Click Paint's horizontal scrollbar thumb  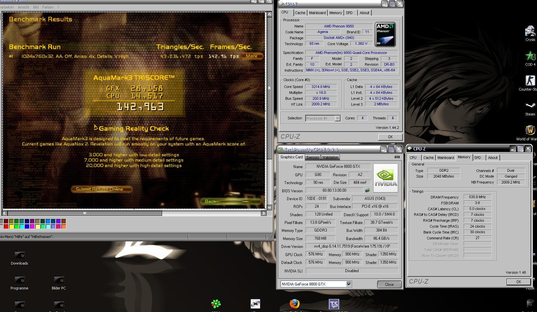tap(84, 213)
